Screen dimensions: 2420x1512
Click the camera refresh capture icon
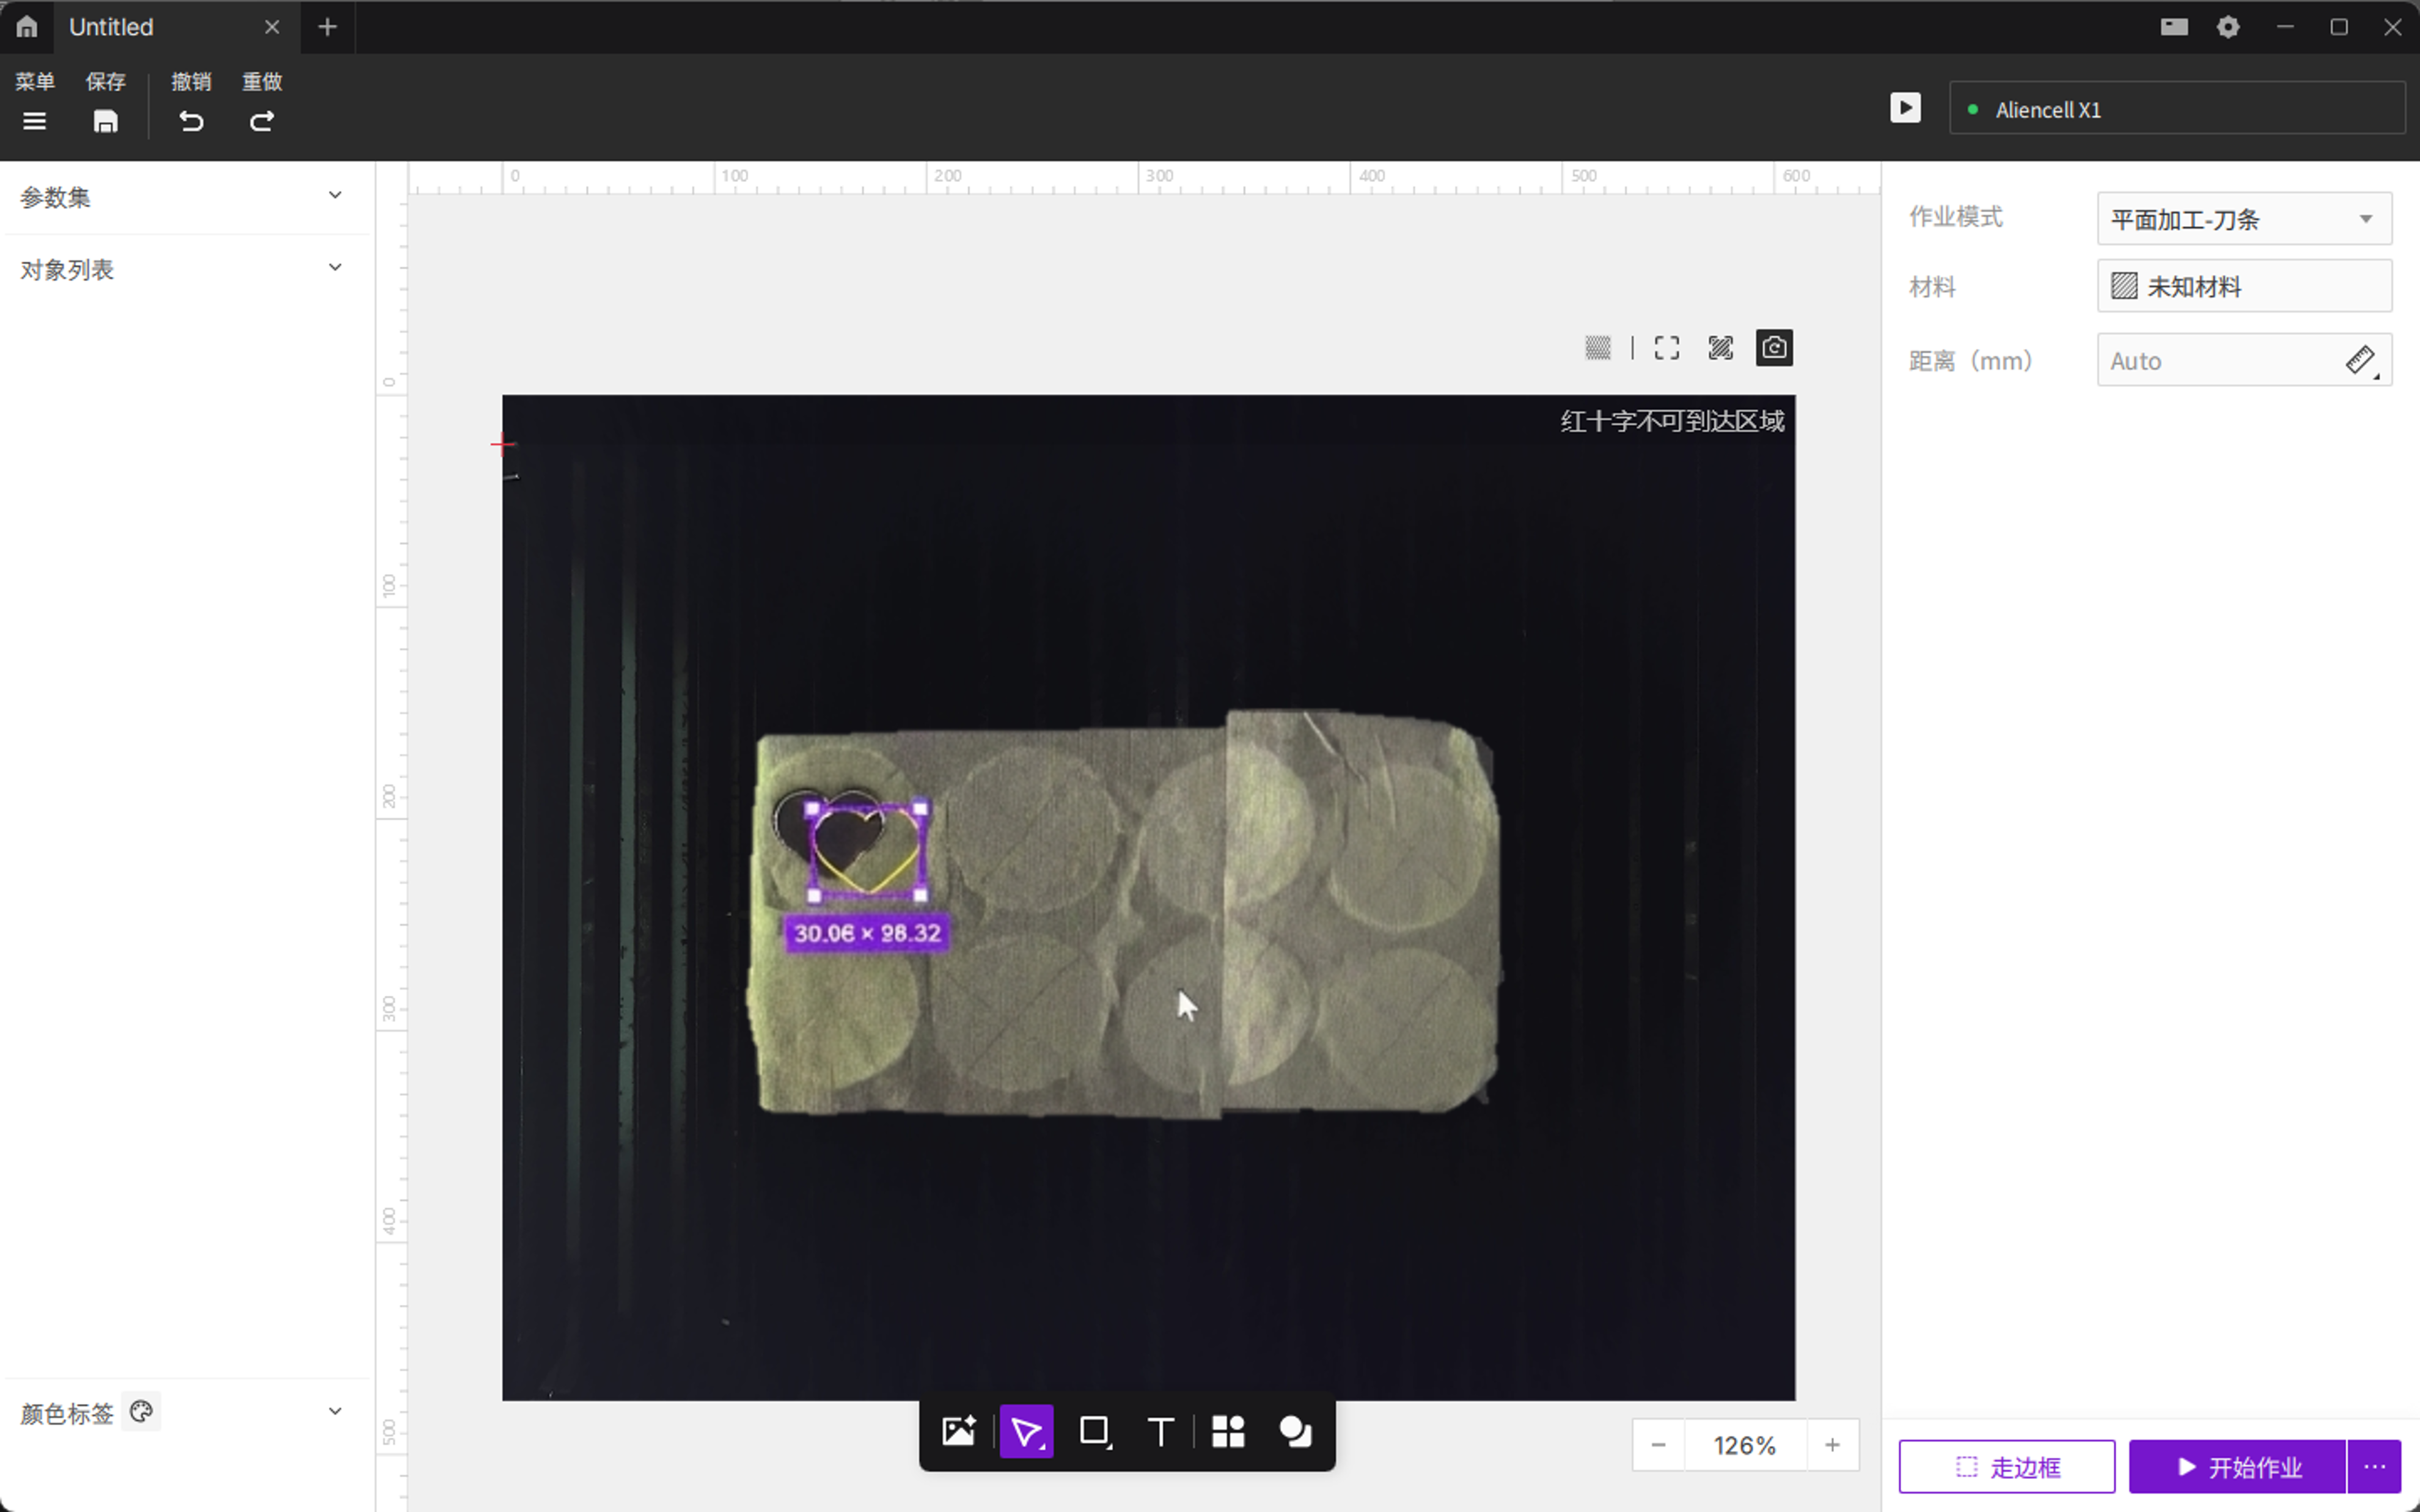click(1773, 348)
